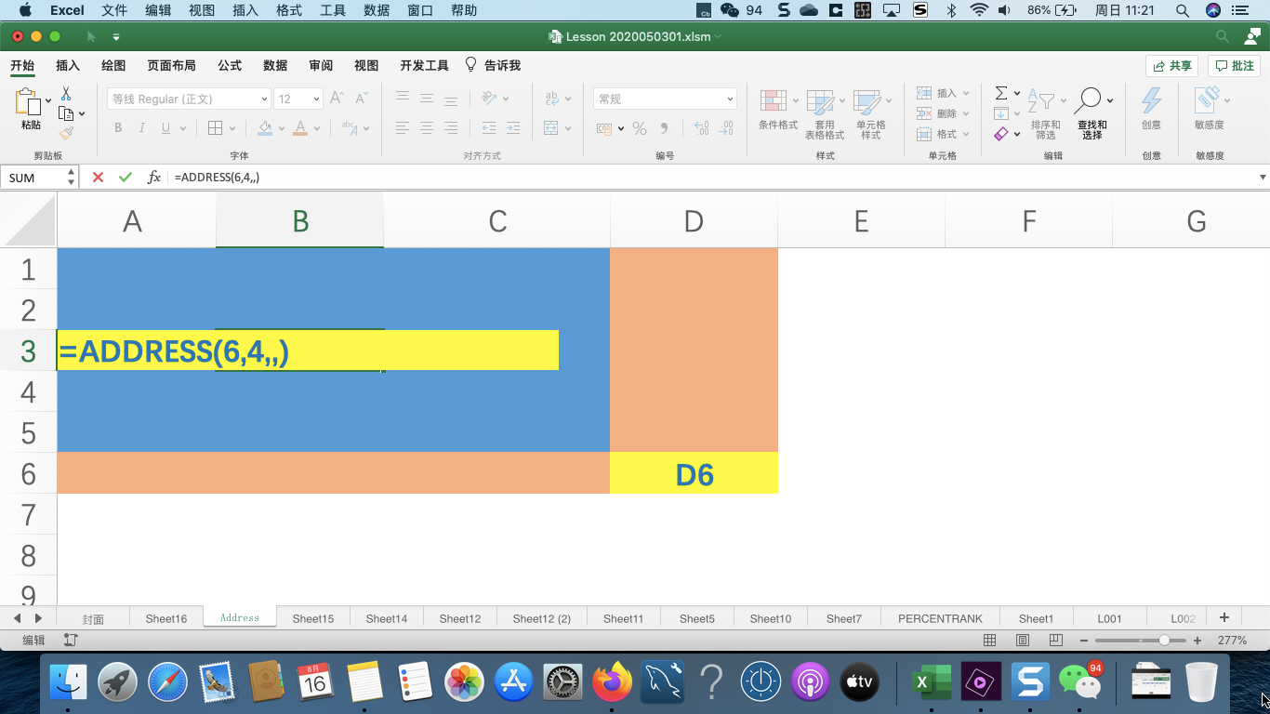Toggle align text right
The width and height of the screenshot is (1270, 714).
(x=451, y=128)
